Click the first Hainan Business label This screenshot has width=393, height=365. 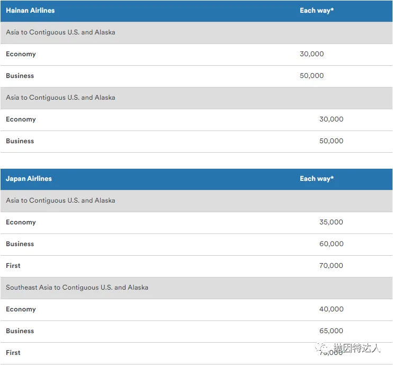(20, 76)
